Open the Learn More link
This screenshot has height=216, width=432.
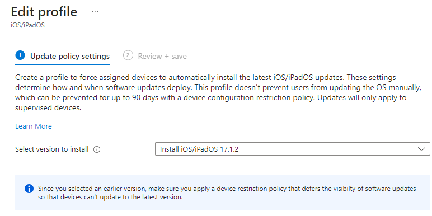[34, 126]
